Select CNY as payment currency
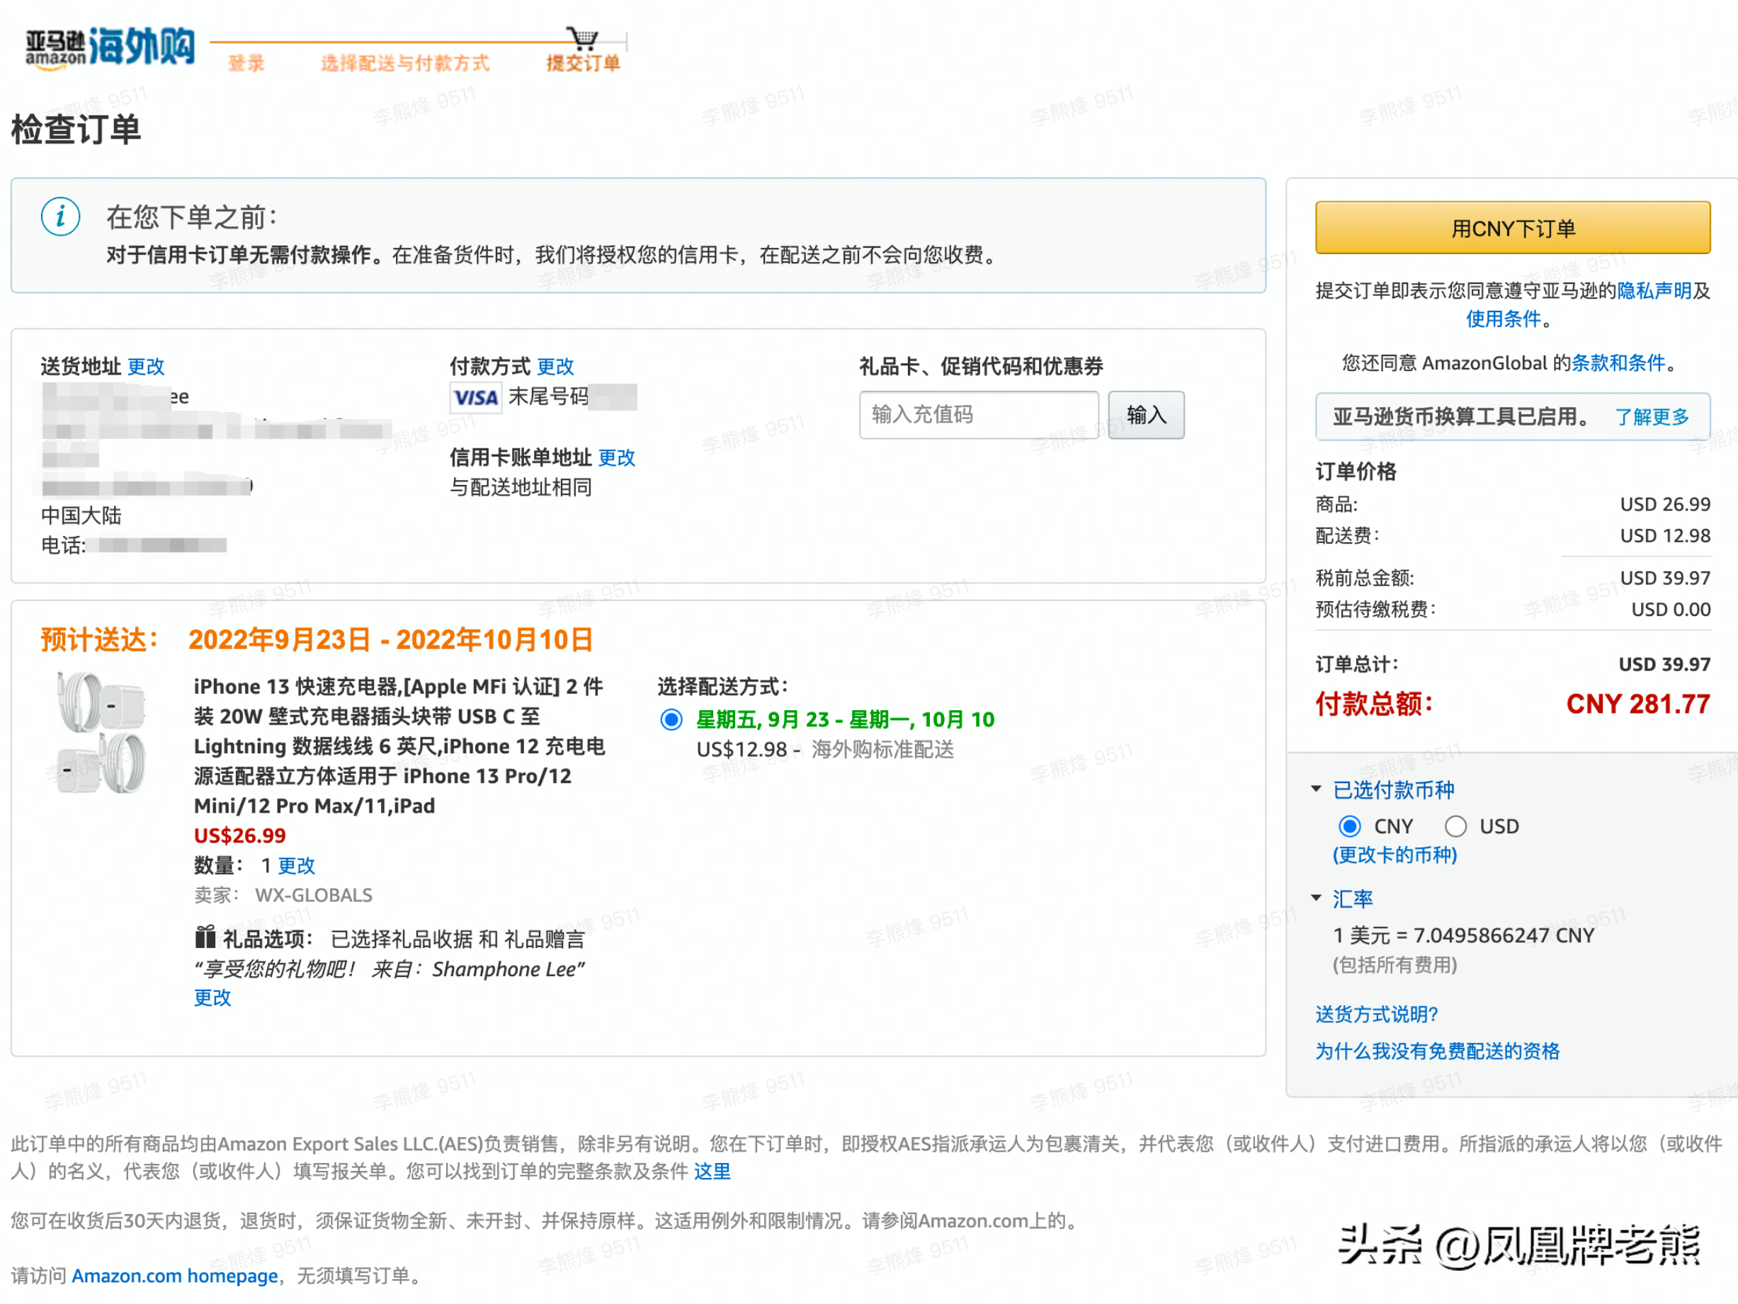The image size is (1738, 1304). 1350,826
